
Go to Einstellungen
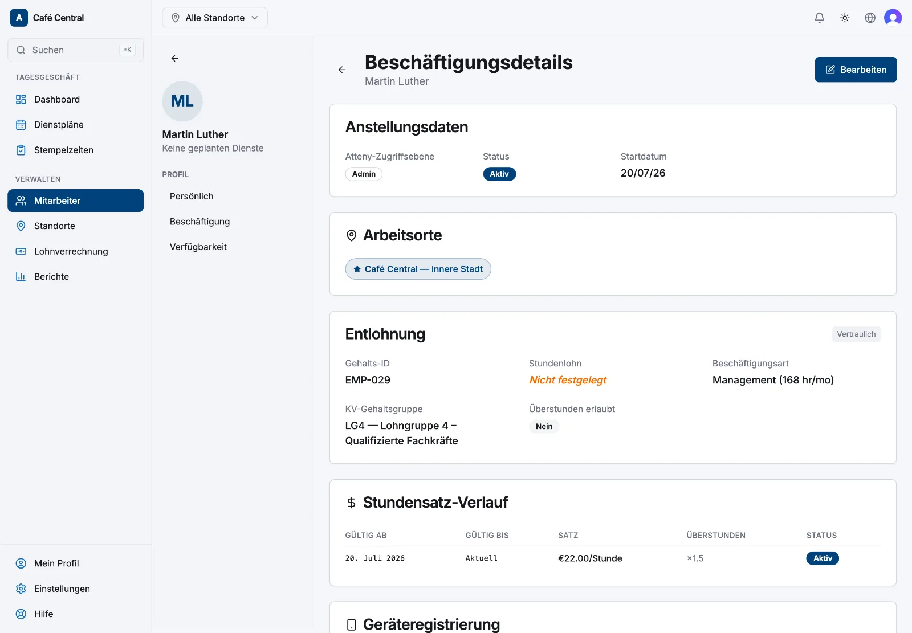75,589
